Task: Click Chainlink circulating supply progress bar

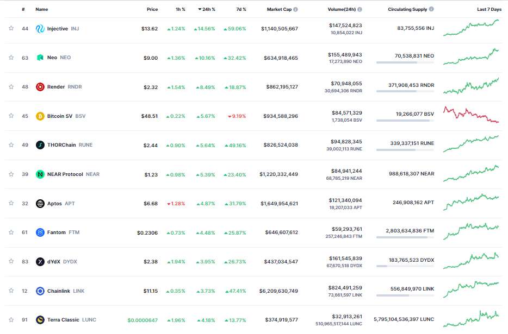Action: [x=405, y=295]
